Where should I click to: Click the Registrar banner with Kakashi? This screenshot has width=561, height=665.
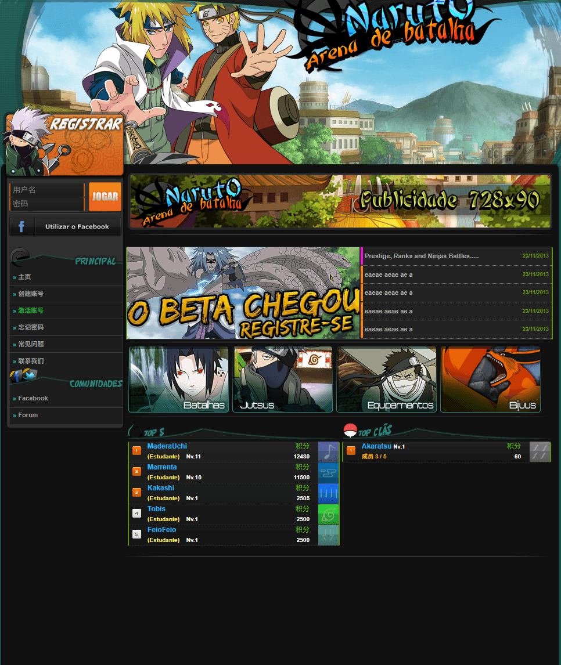coord(65,144)
